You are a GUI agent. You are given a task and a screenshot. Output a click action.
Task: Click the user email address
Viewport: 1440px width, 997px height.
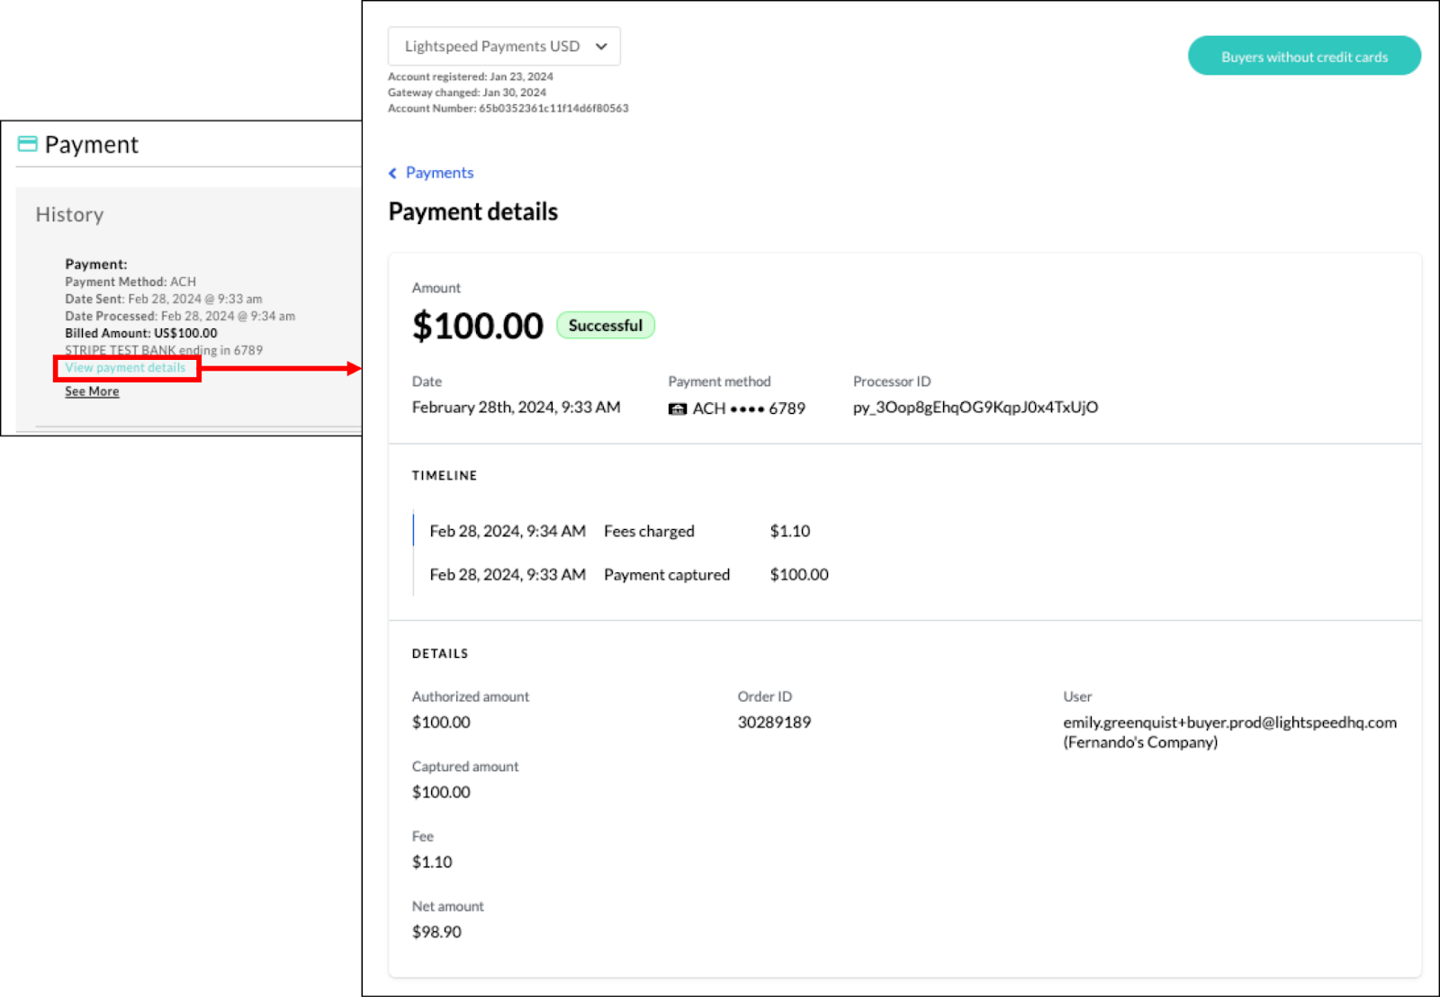1229,723
